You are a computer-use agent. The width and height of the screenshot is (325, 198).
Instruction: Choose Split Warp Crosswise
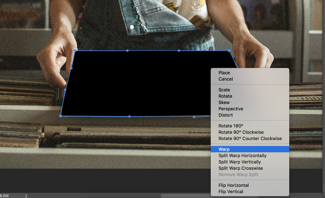click(x=250, y=168)
